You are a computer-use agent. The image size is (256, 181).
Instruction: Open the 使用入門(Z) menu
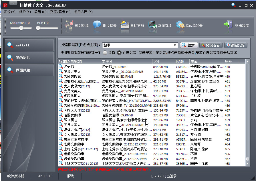click(83, 12)
